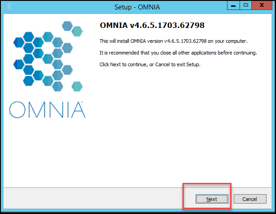Click text 'Click Next to continue, or Cancel'

[135, 64]
